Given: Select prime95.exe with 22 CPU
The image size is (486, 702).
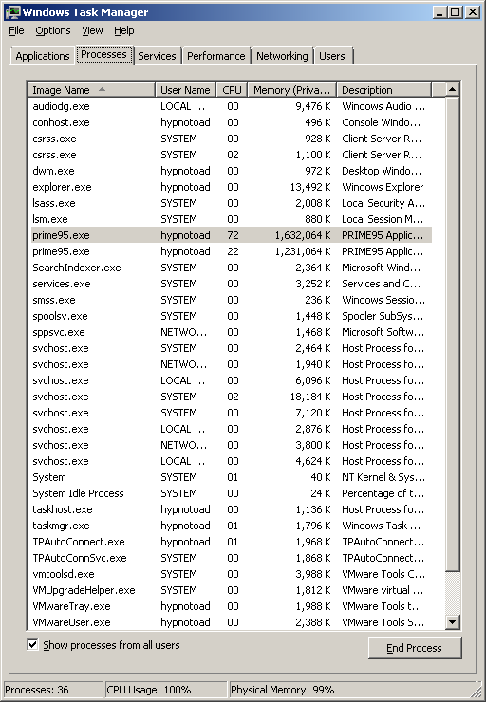Looking at the screenshot, I should [x=231, y=251].
